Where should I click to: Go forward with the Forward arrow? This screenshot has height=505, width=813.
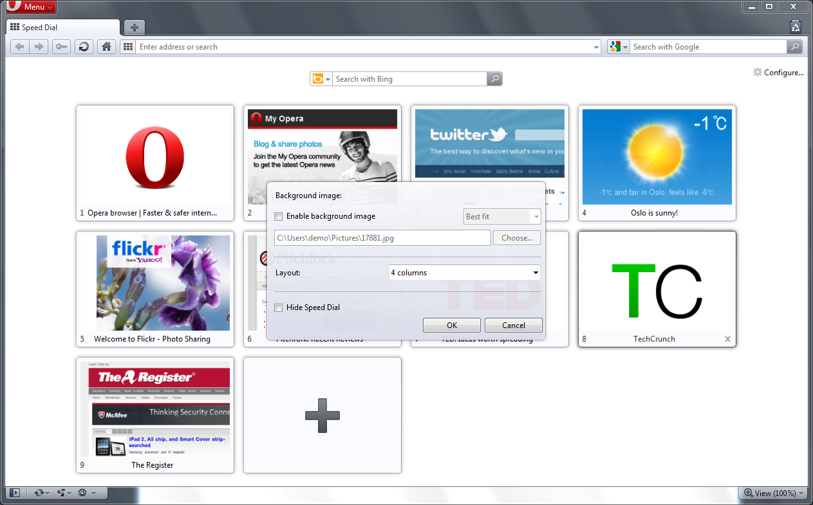coord(39,46)
